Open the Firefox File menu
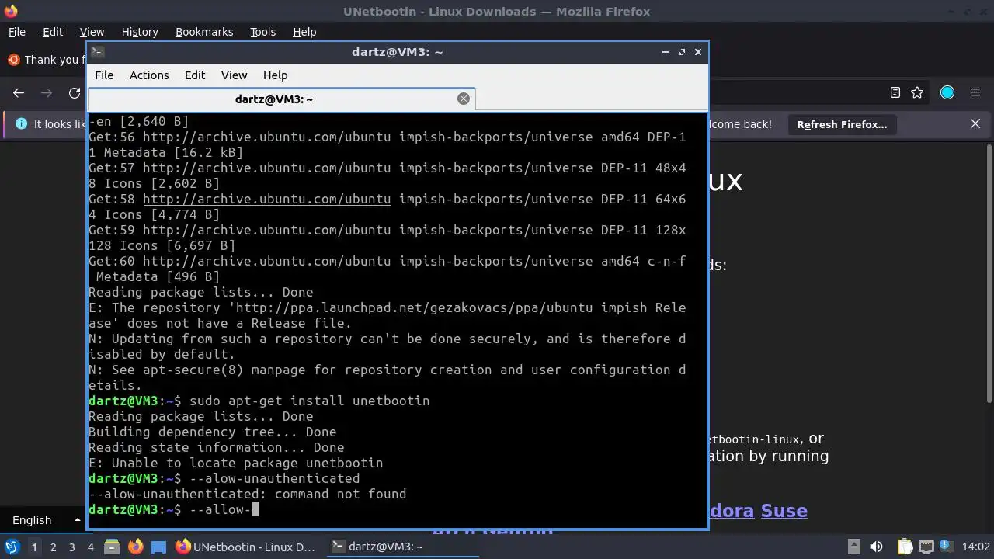 [x=16, y=32]
